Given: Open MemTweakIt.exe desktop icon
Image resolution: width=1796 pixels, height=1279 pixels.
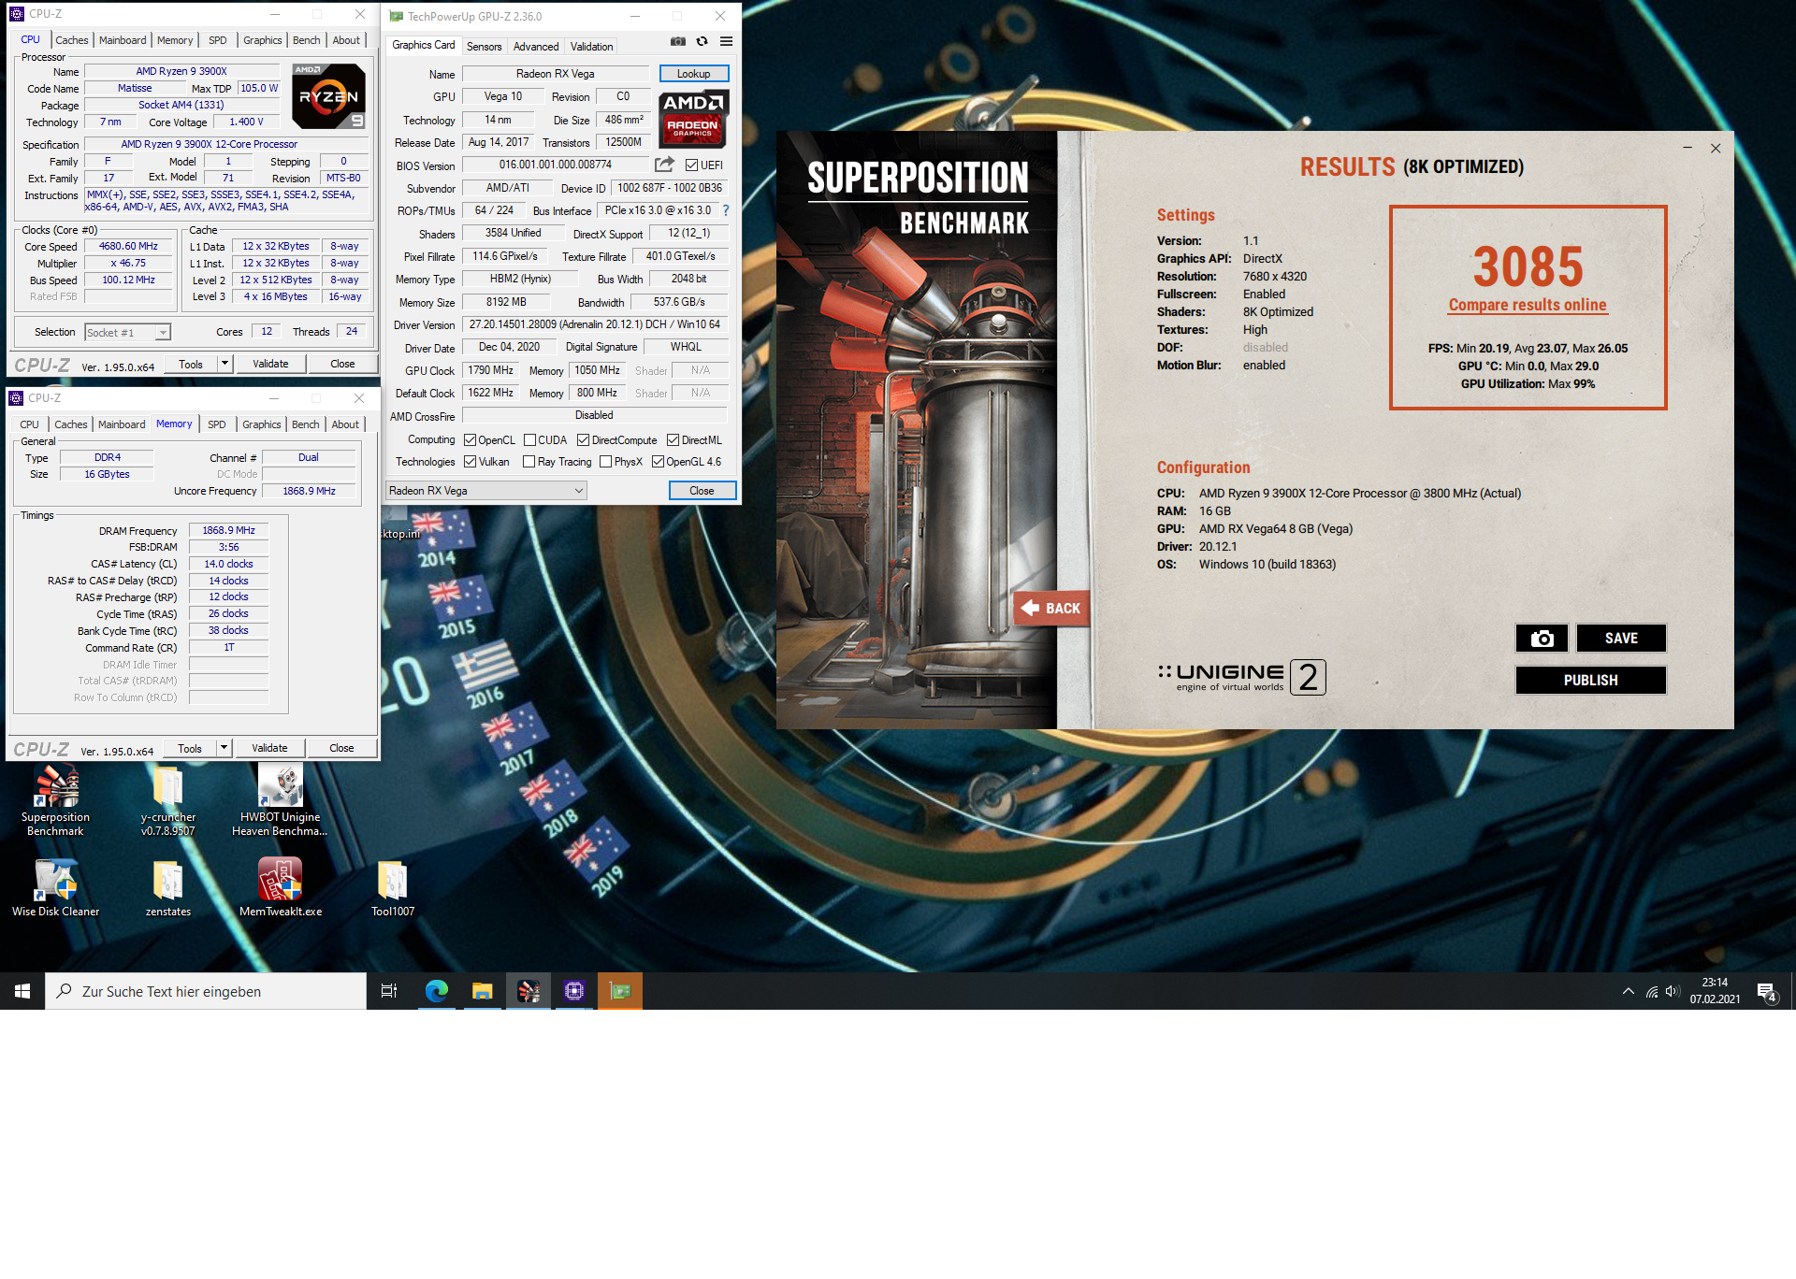Looking at the screenshot, I should coord(280,887).
